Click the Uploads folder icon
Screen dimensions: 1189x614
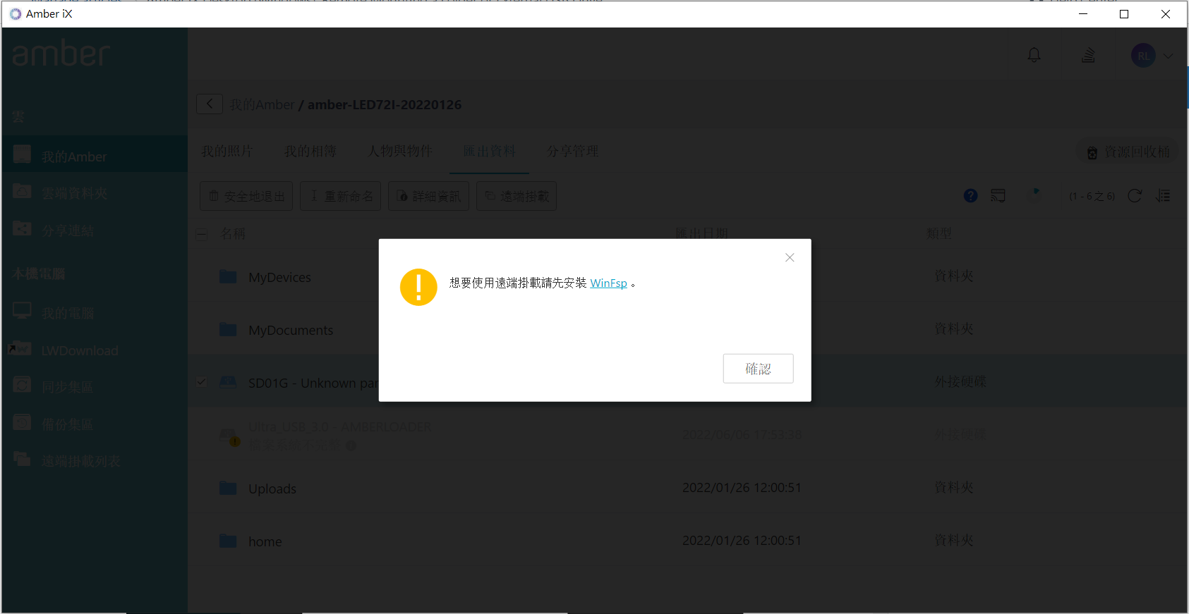(x=228, y=488)
